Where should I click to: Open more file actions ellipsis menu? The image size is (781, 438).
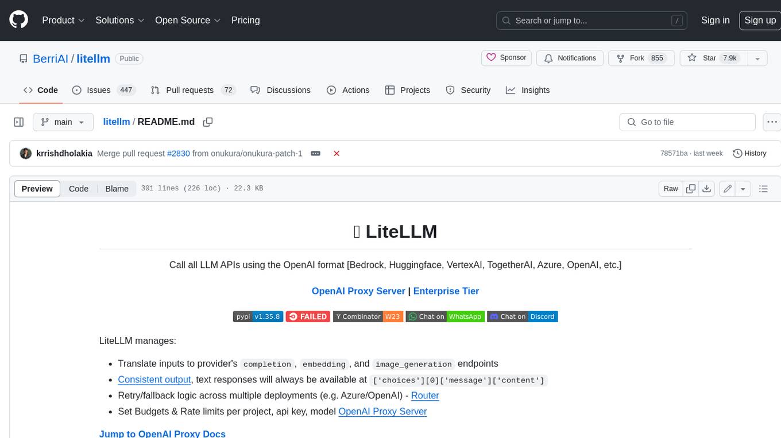(x=772, y=122)
